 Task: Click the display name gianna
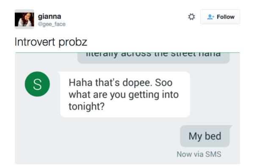(x=50, y=16)
